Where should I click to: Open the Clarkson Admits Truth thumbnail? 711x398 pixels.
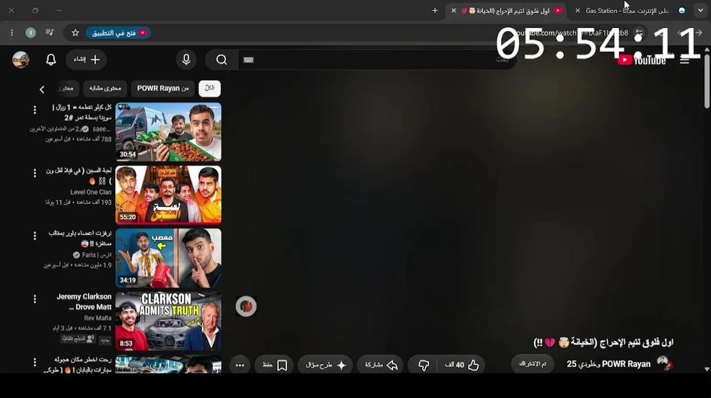[x=168, y=321]
